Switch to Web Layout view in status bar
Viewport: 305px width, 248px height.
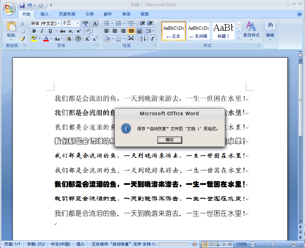(217, 244)
